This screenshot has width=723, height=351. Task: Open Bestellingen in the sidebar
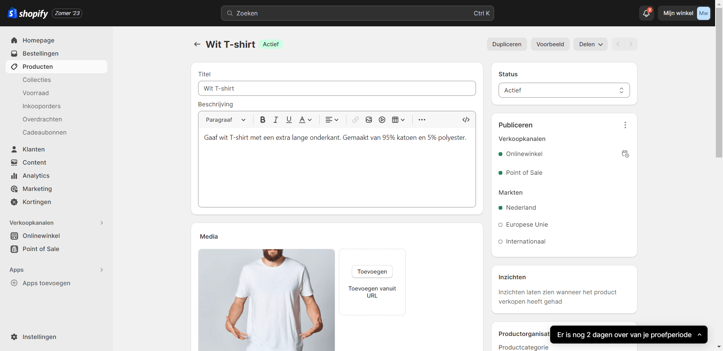40,53
